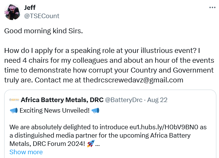This screenshot has width=219, height=158.
Task: Open the eu1.hubs.ly/H0bV9BN0 link
Action: point(164,127)
